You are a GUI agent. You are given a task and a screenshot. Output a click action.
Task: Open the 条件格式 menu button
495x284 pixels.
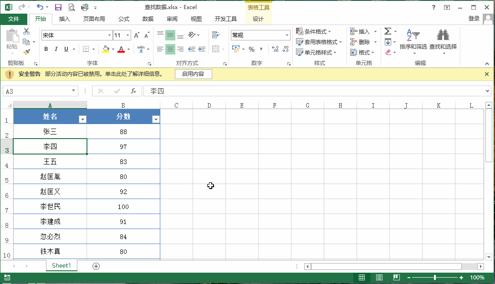[x=313, y=31]
